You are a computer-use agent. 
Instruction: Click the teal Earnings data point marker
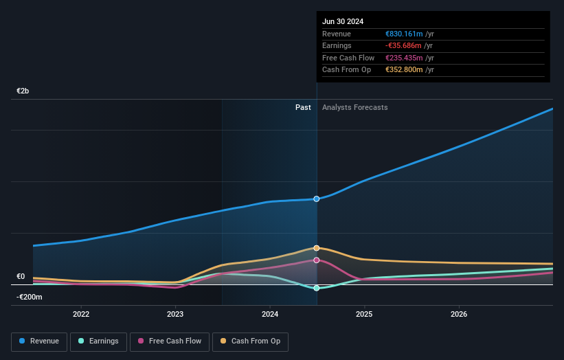[x=317, y=288]
